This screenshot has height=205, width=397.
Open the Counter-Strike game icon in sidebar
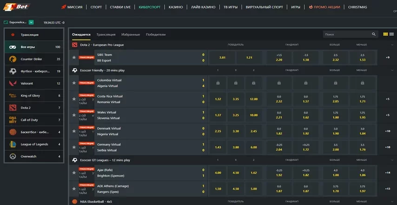[x=13, y=59]
